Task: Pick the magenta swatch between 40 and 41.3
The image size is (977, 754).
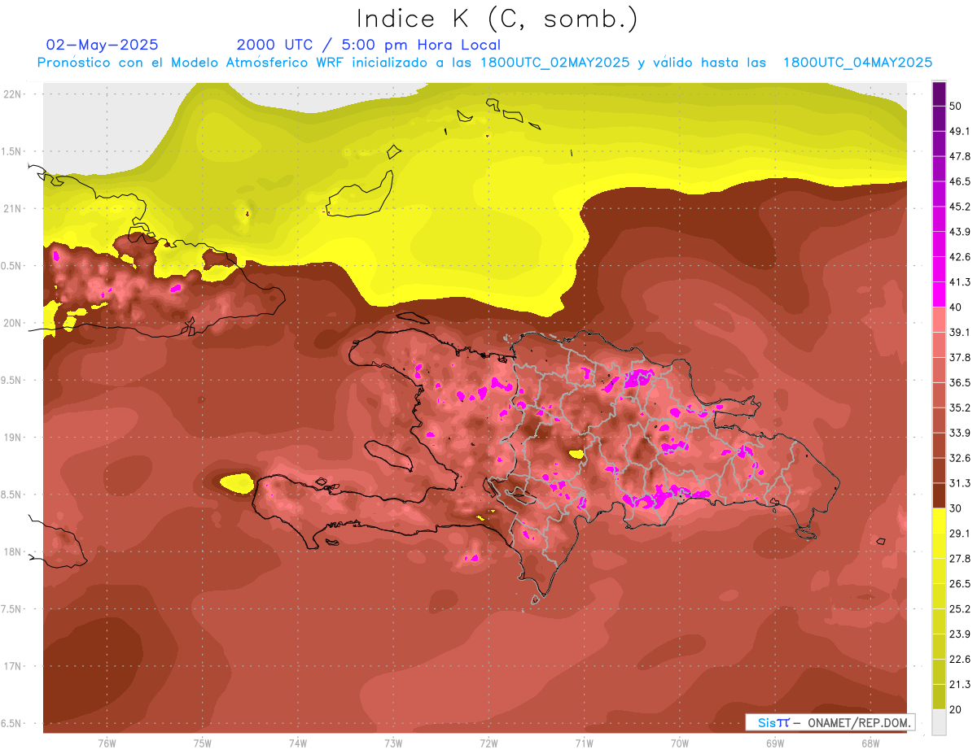Action: pos(939,294)
